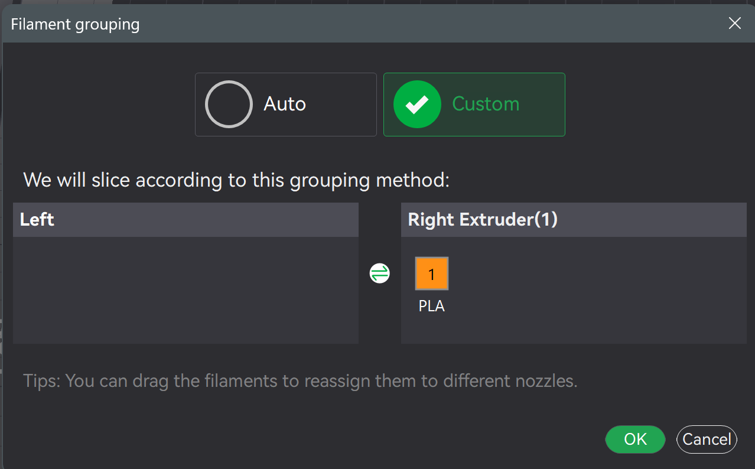
Task: Click the green Custom checkmark circle
Action: click(x=417, y=104)
